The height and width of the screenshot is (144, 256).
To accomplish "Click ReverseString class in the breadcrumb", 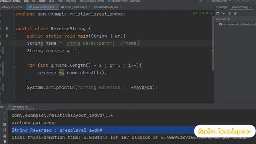I will tap(117, 1).
